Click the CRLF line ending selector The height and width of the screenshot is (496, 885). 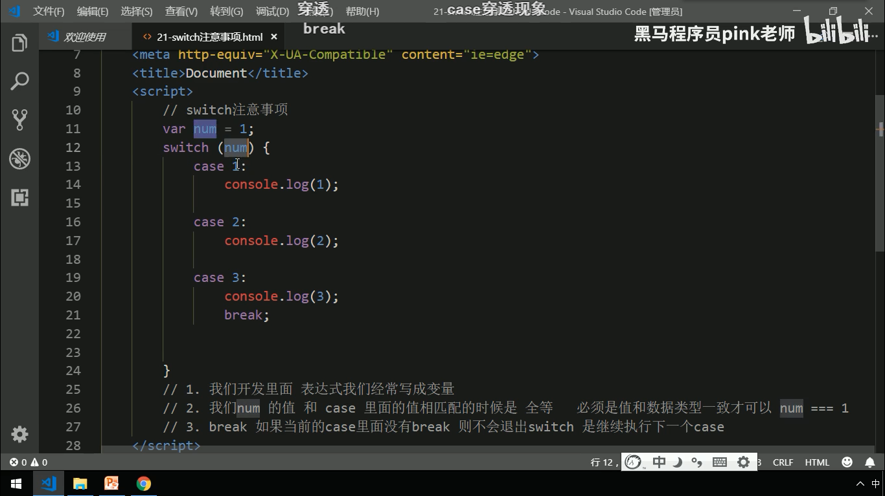(x=783, y=462)
